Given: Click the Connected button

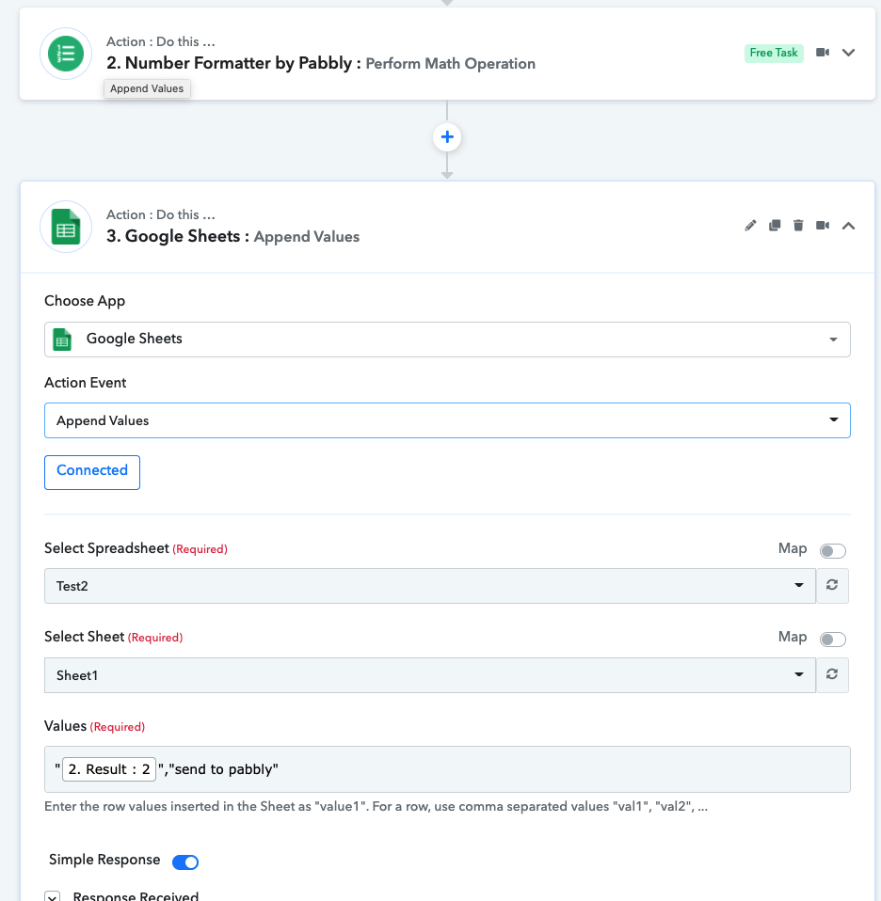Looking at the screenshot, I should click(92, 472).
